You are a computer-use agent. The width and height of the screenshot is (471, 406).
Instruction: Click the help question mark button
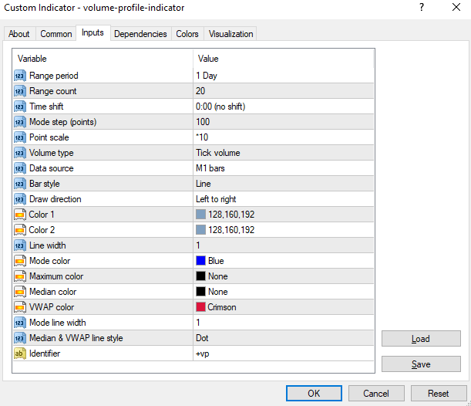point(422,7)
